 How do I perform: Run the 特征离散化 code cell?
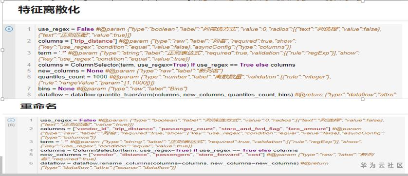click(9, 29)
